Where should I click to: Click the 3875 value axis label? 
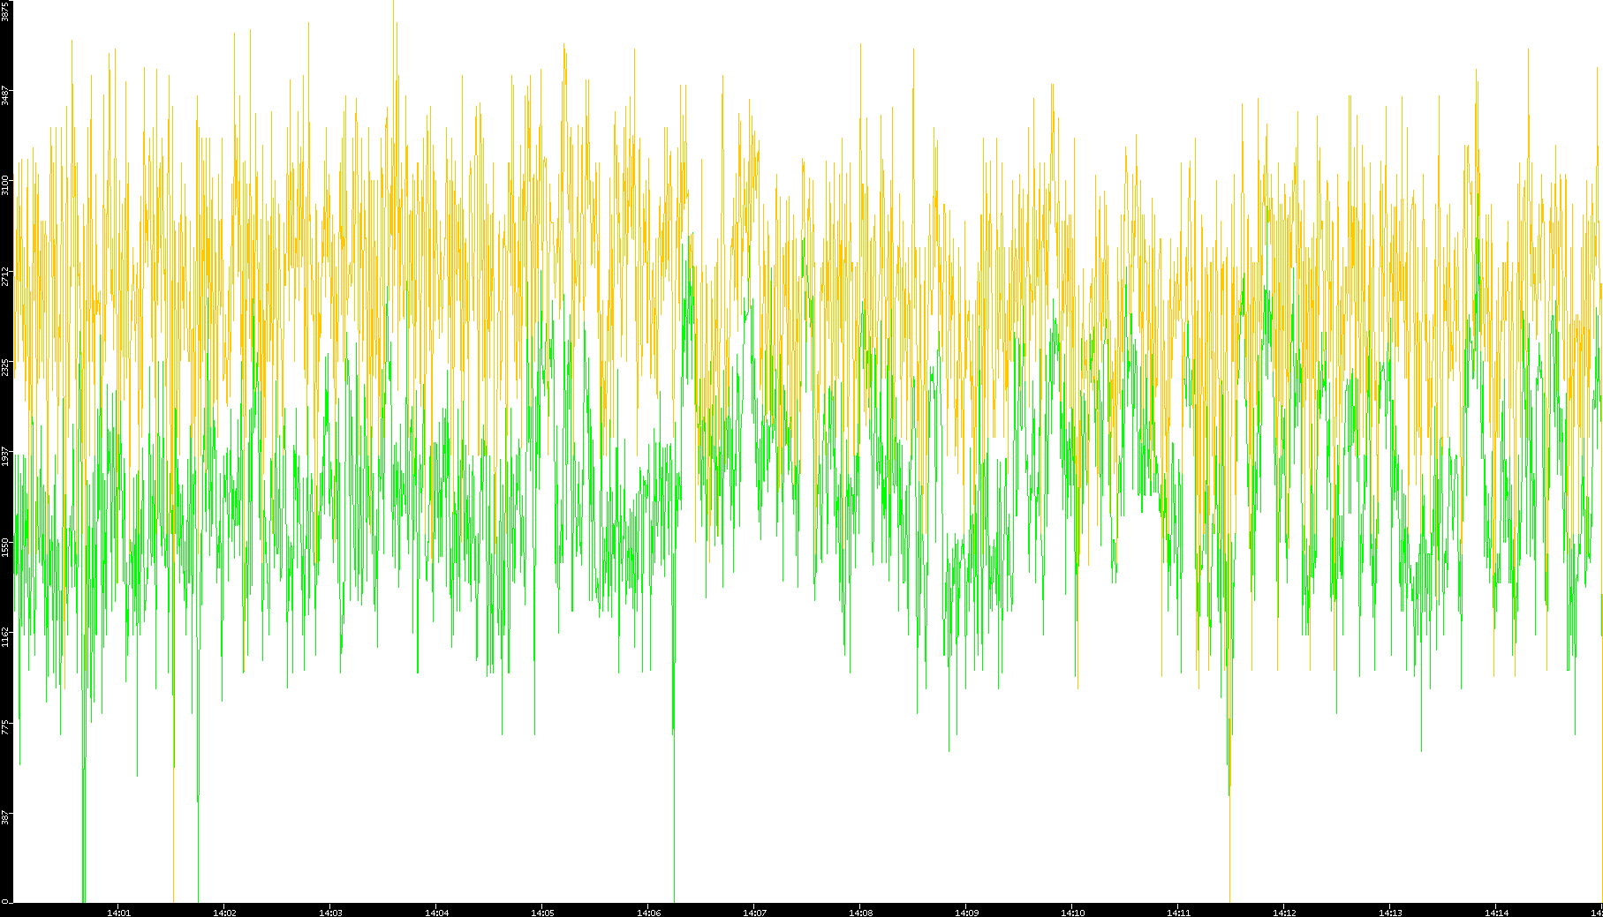(x=5, y=11)
